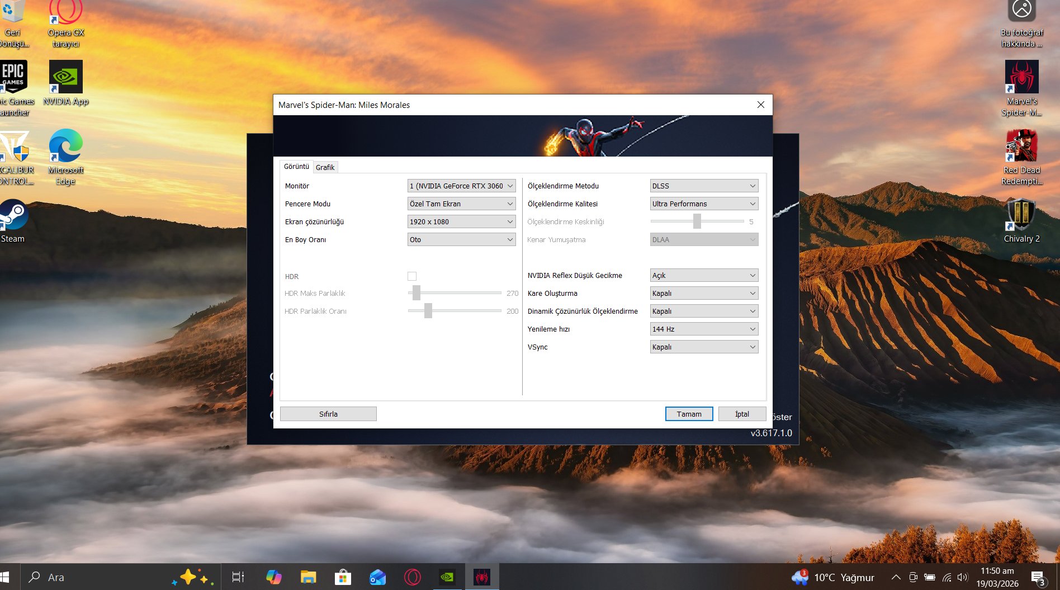Open the Ölçeklendirme Metodu dropdown
The image size is (1060, 590).
(704, 186)
